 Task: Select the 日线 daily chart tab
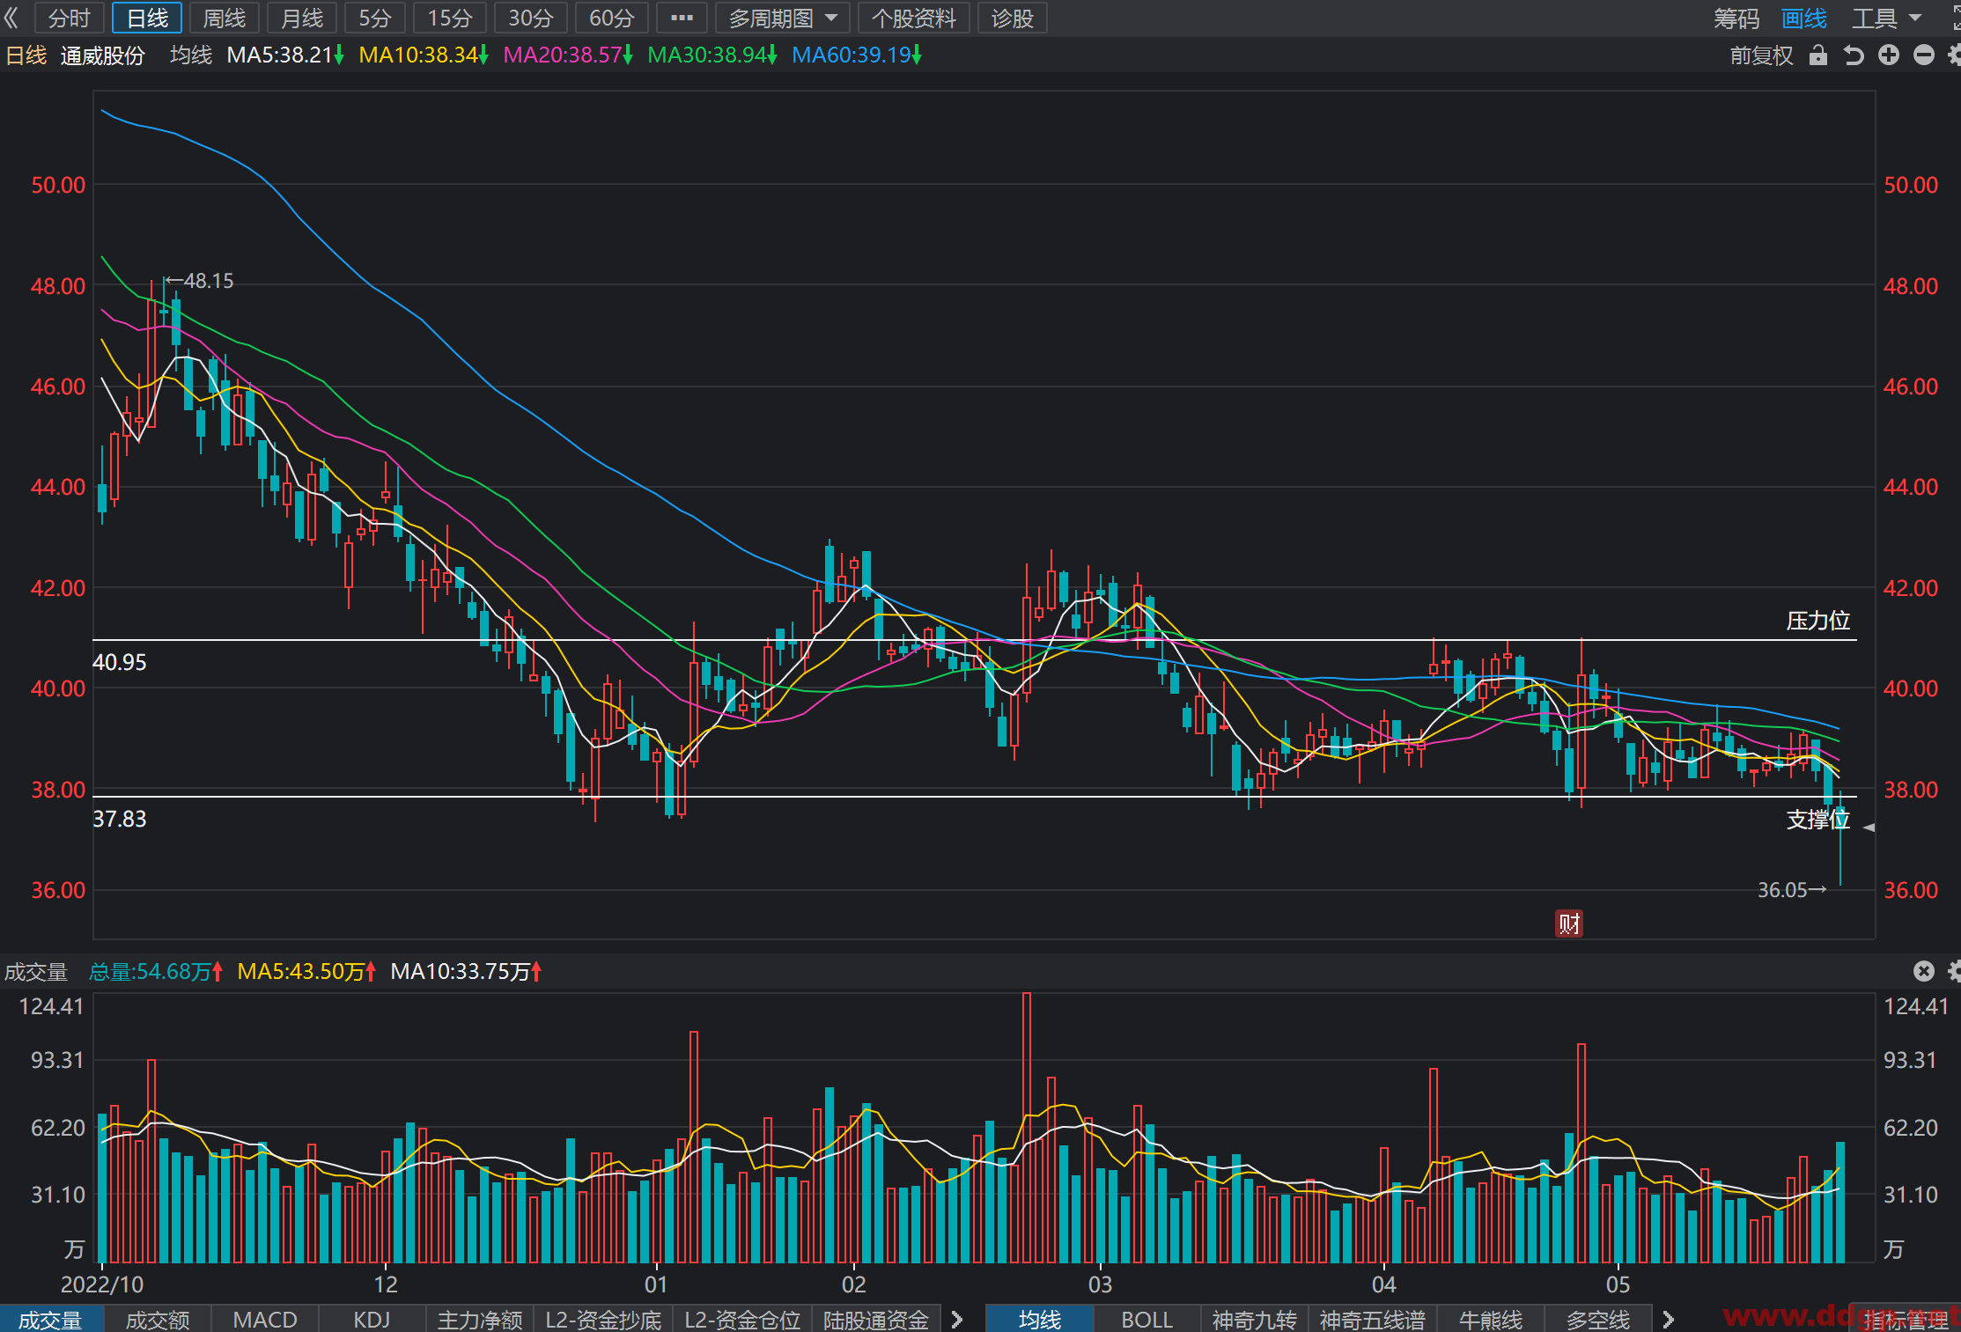pyautogui.click(x=147, y=18)
